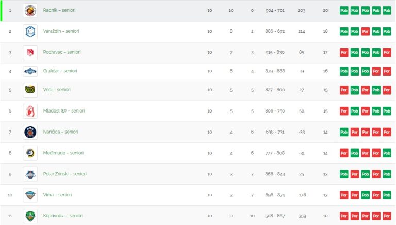Click the Petar Zrinski team logo
The image size is (396, 225).
30,174
